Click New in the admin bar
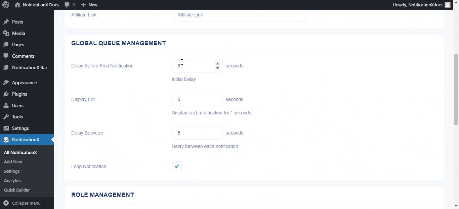 tap(89, 5)
